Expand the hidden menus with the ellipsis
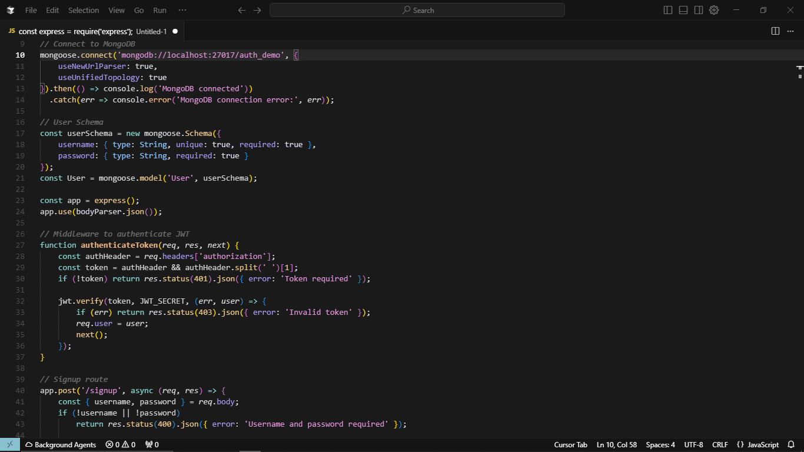 pyautogui.click(x=182, y=10)
